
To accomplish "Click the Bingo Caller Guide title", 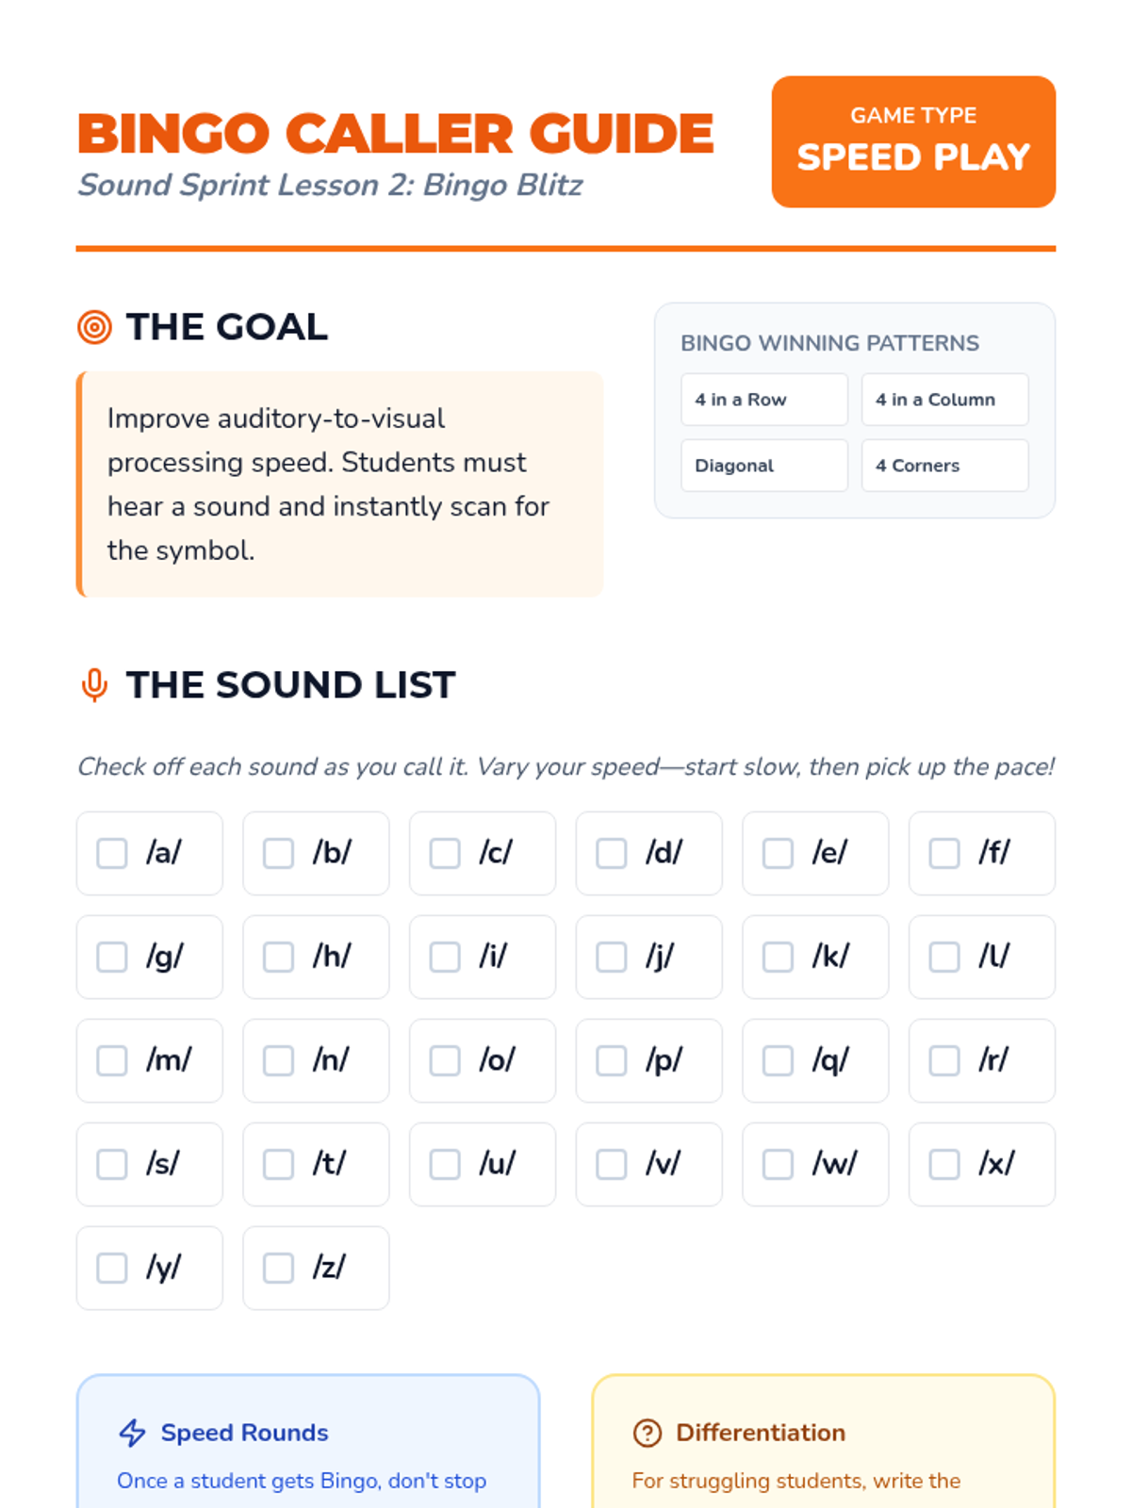I will pos(396,133).
